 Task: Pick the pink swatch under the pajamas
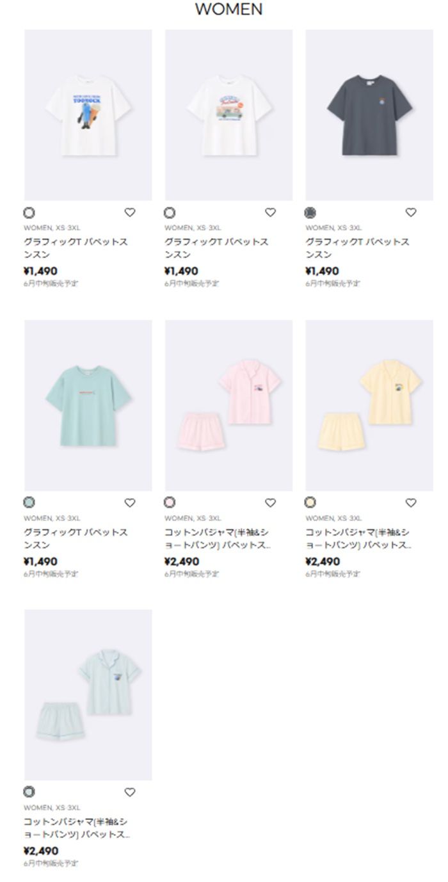click(x=170, y=503)
